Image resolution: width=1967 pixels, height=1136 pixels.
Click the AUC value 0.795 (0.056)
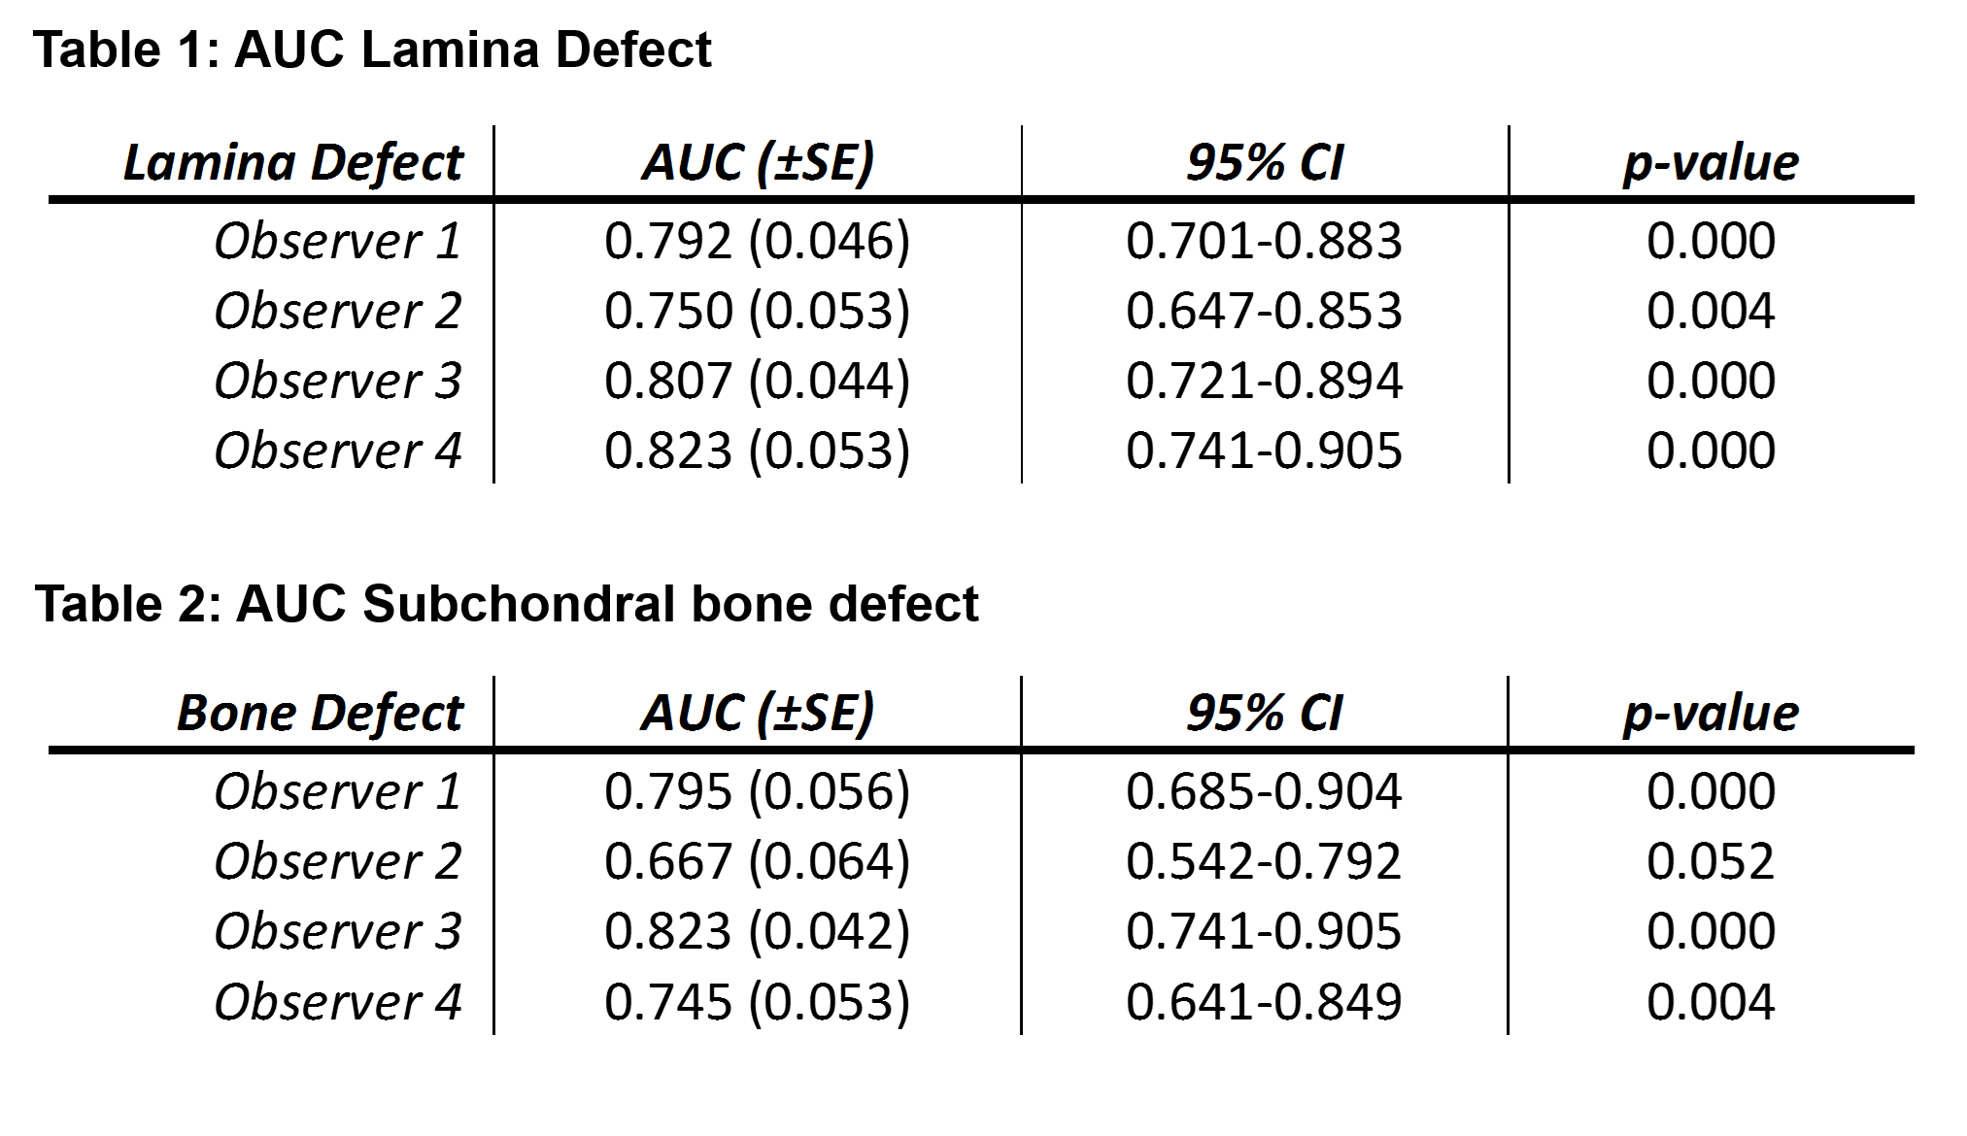(x=758, y=791)
